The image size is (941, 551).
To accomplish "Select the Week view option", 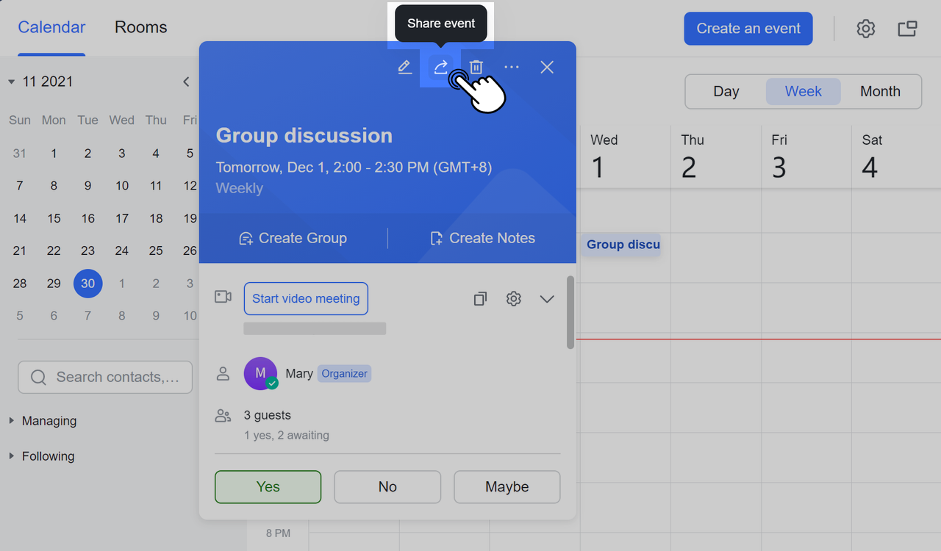I will 803,92.
